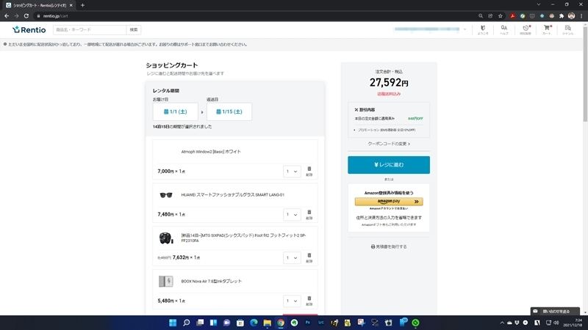The width and height of the screenshot is (588, 330).
Task: Change quantity for BOOX Nova Air
Action: tap(292, 301)
